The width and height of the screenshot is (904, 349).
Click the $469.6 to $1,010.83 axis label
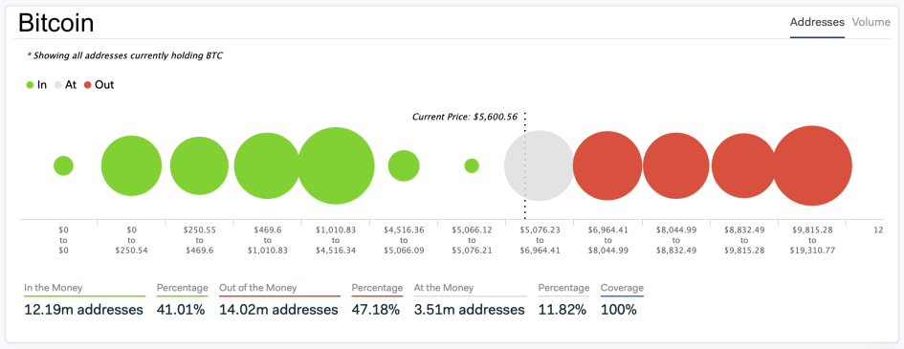tap(268, 240)
